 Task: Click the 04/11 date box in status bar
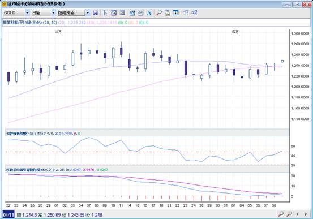click(8, 215)
